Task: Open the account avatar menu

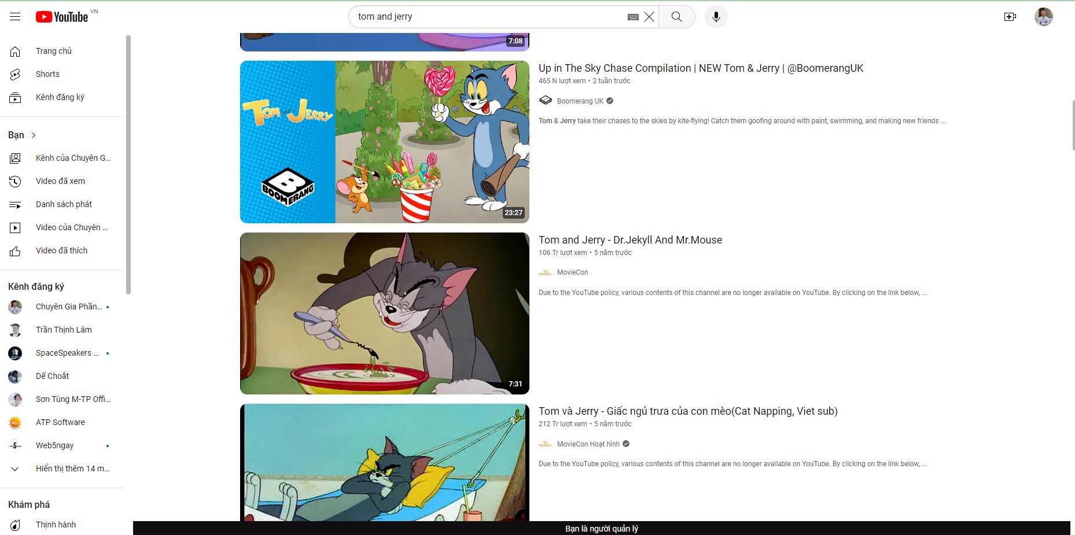Action: point(1043,17)
